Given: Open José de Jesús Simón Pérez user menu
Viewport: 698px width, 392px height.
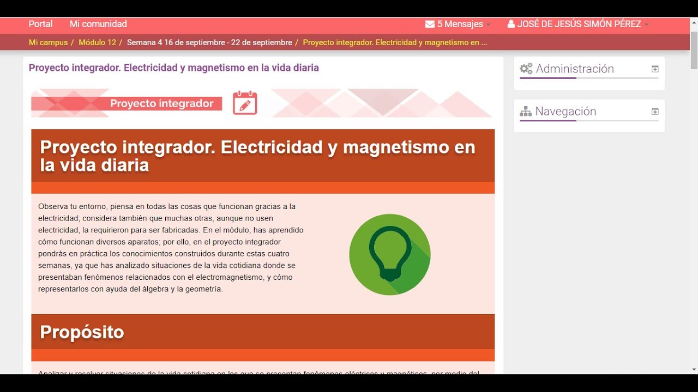Looking at the screenshot, I should click(583, 24).
